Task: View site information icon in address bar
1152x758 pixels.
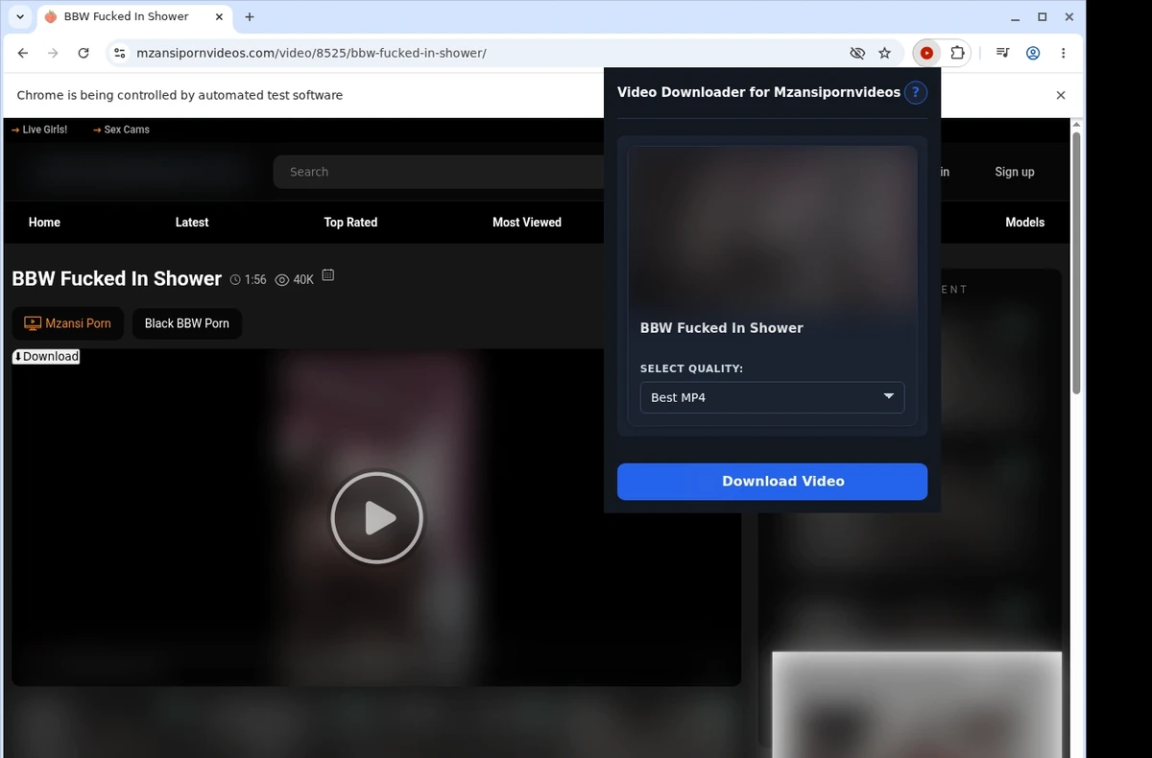Action: (119, 53)
